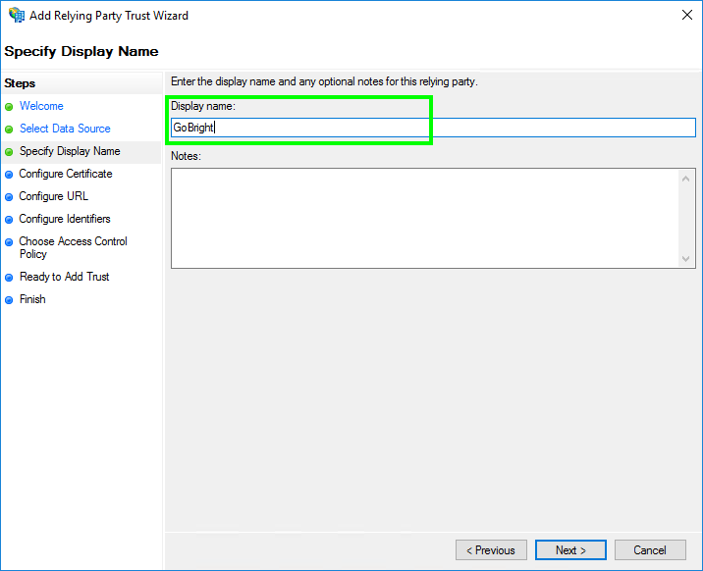Click the green bullet beside Select Data Source
Viewport: 703px width, 571px height.
9,130
